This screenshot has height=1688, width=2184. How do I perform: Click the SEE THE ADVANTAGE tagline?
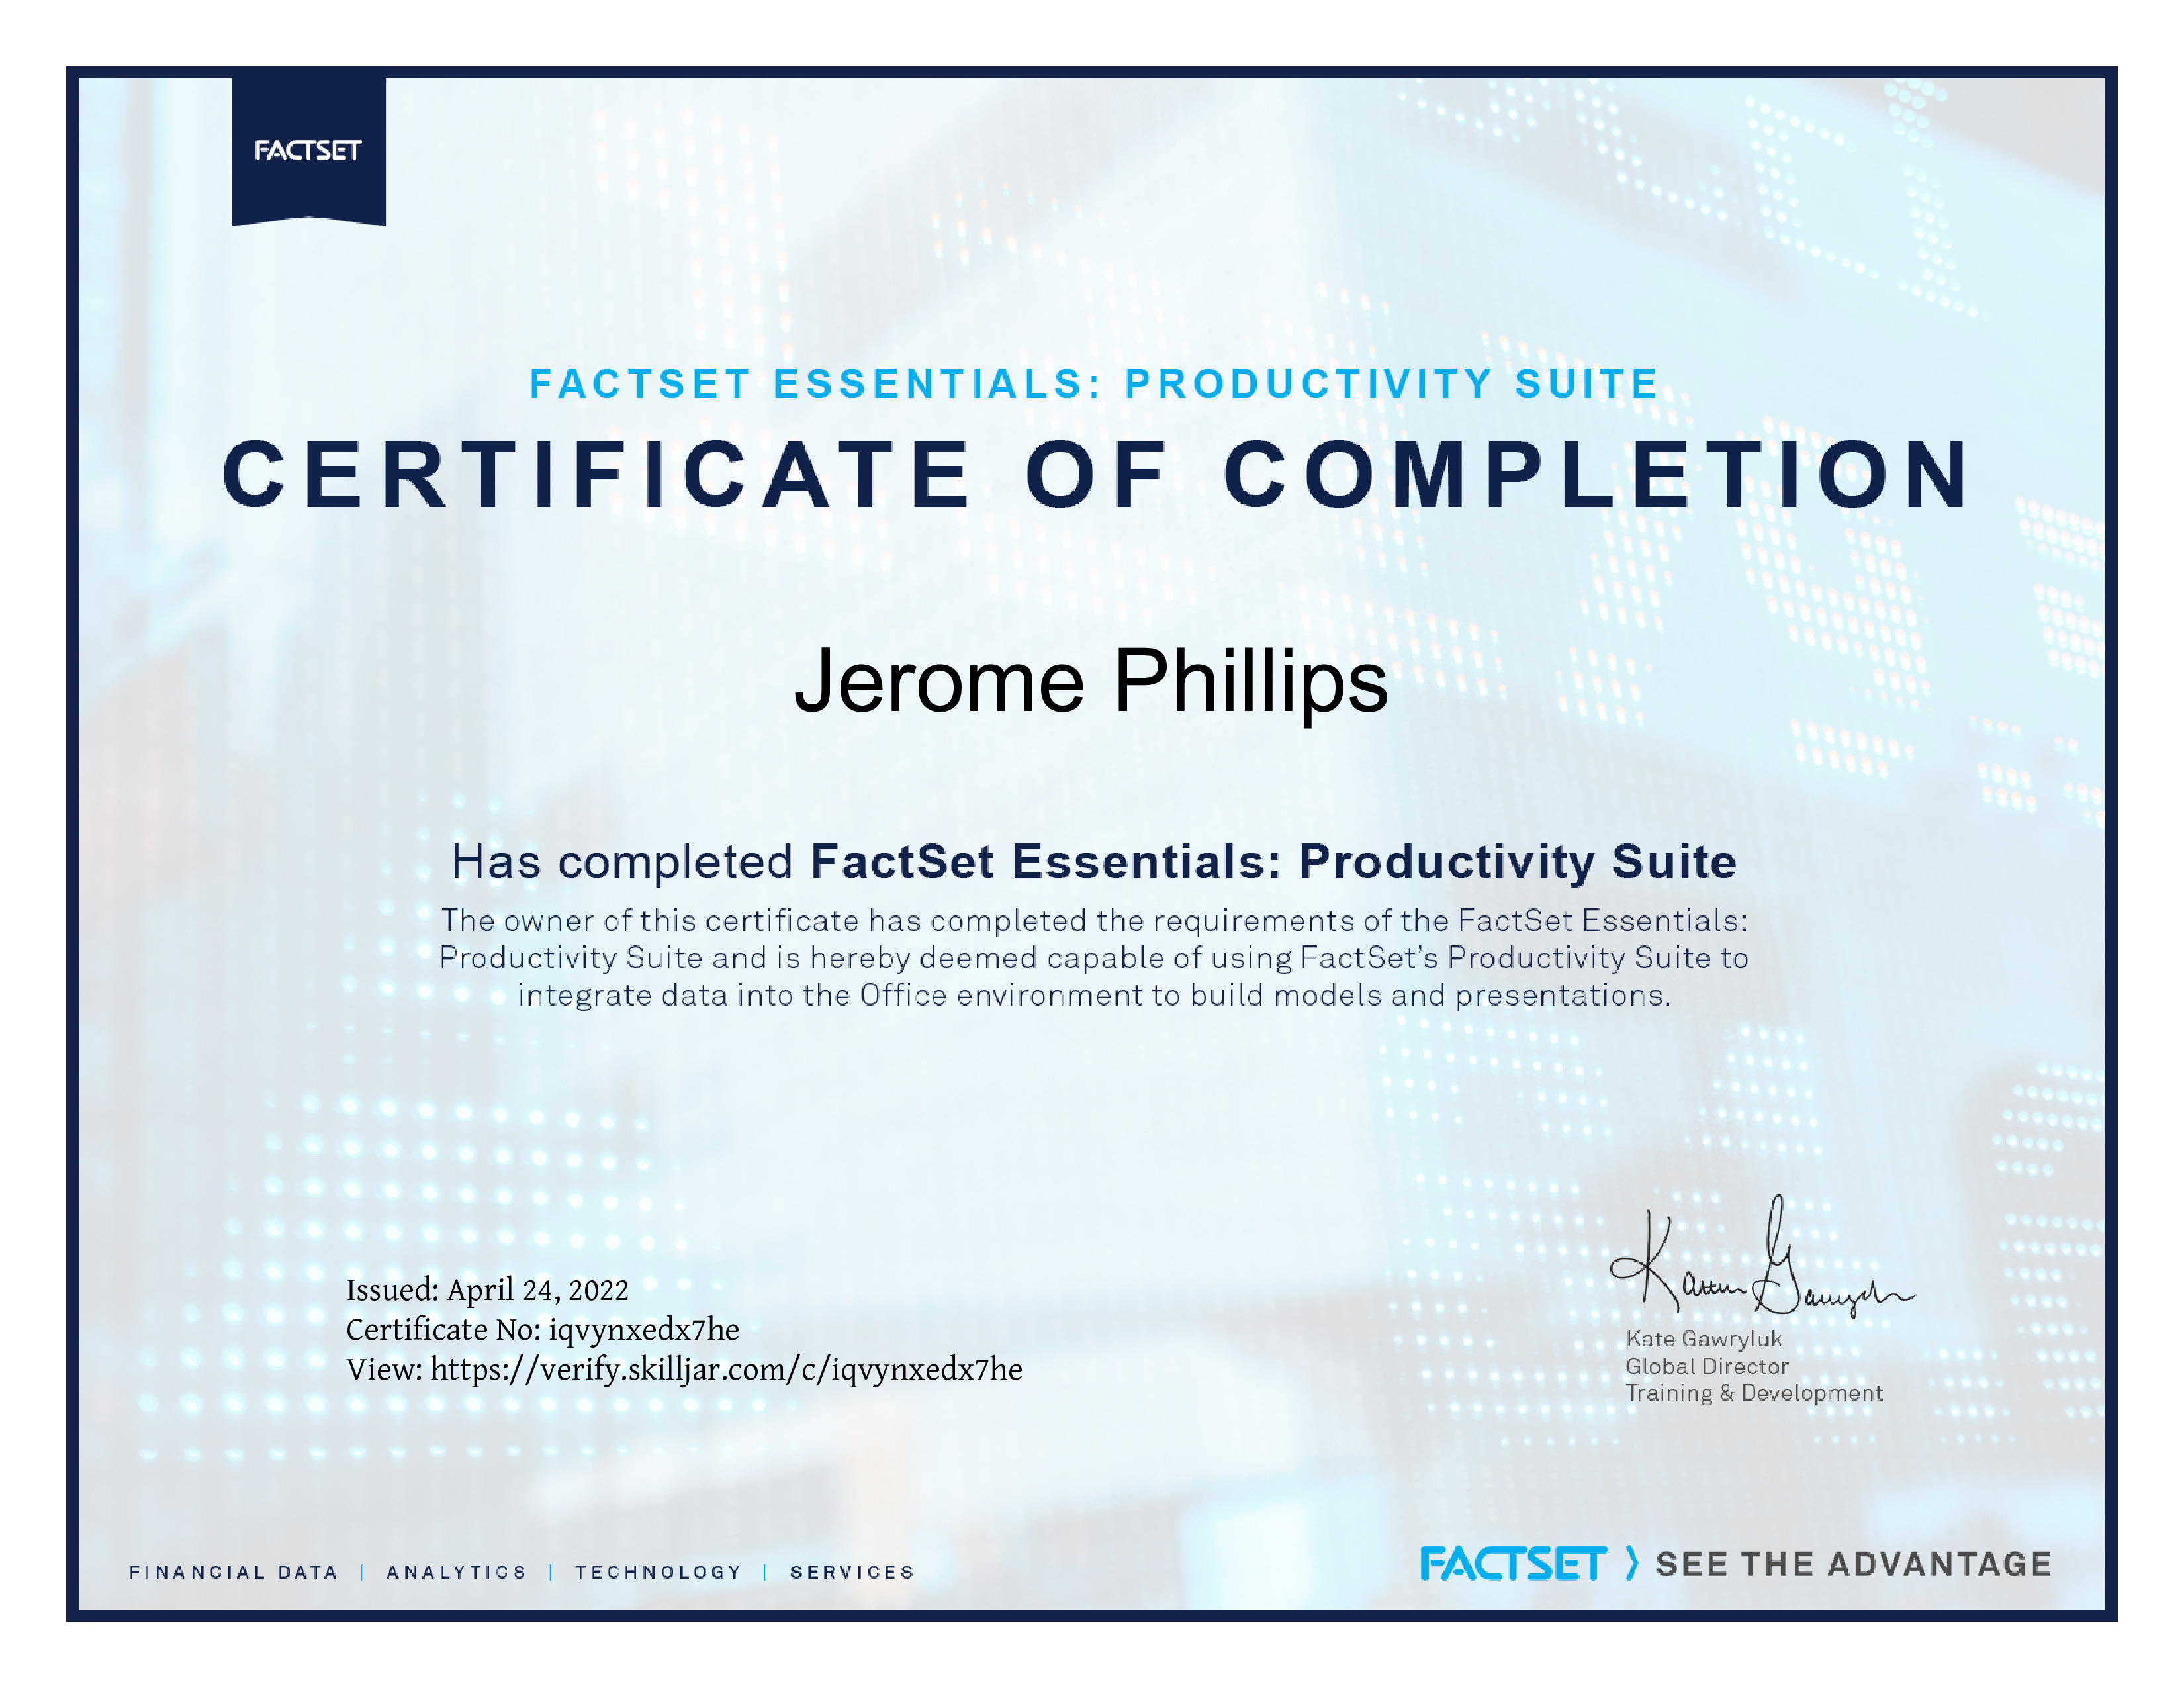(x=1854, y=1564)
